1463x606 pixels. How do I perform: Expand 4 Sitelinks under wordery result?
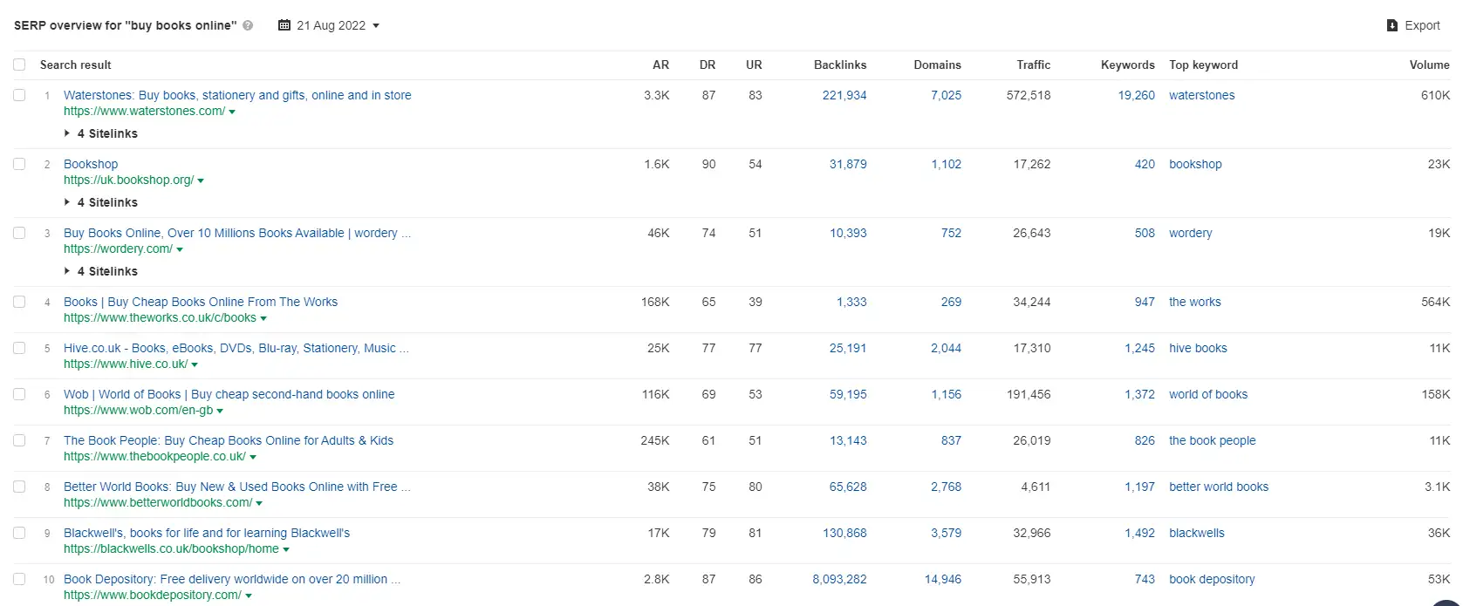click(101, 271)
